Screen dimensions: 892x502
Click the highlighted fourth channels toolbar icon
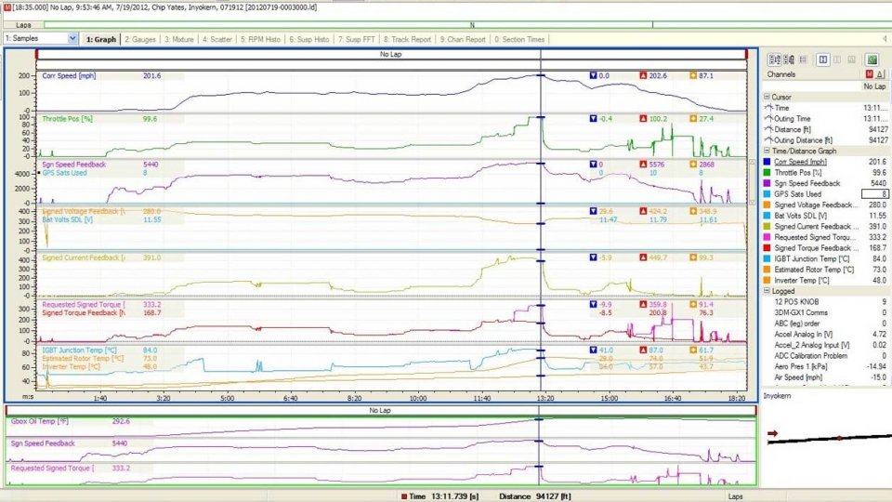[823, 59]
